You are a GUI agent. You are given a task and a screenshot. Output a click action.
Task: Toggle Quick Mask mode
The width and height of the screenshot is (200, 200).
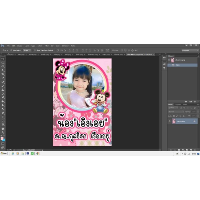coord(3,143)
